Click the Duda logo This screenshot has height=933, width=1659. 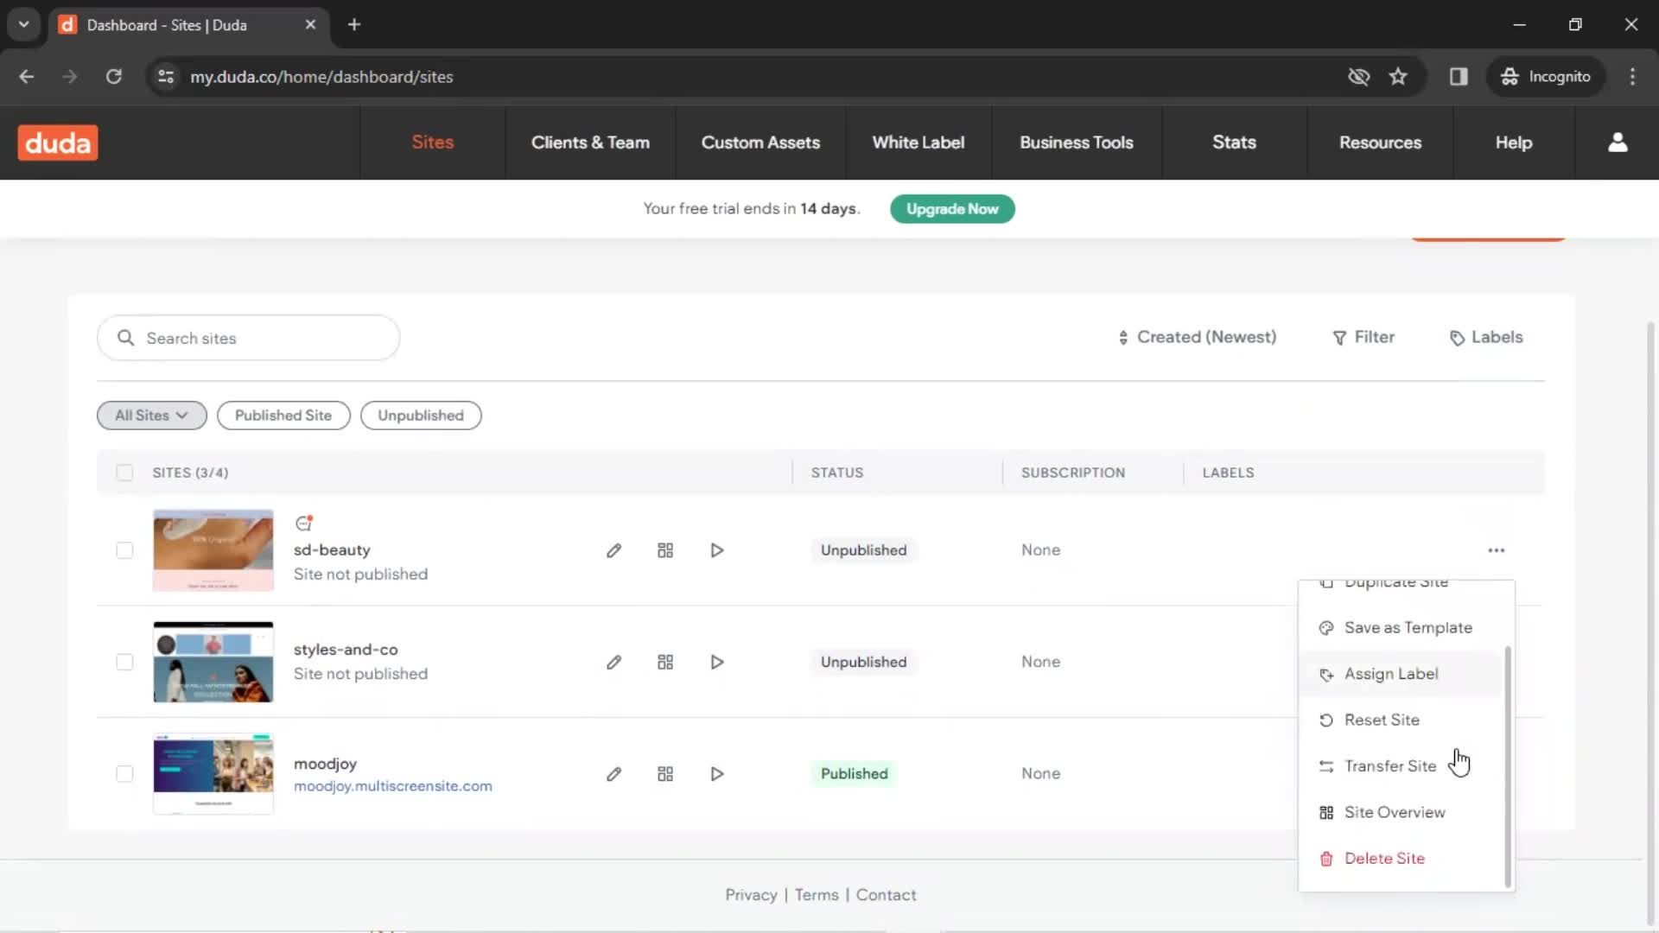(58, 143)
